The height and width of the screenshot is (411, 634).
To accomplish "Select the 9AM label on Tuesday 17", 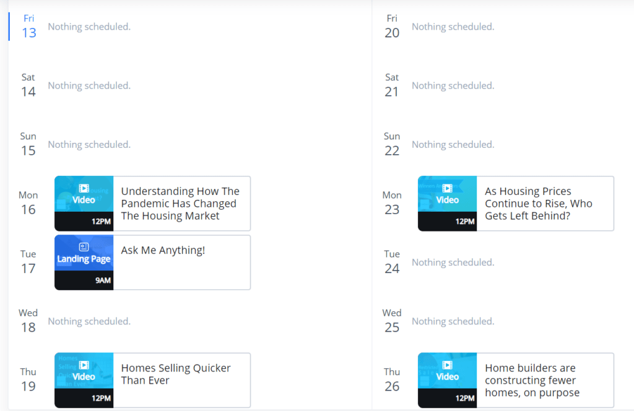I will 103,280.
